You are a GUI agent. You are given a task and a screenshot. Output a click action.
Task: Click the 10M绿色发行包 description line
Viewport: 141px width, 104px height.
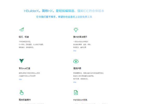[25, 42]
